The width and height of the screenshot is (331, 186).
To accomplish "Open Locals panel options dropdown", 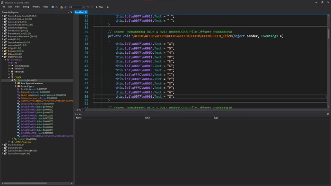I will coord(325,114).
